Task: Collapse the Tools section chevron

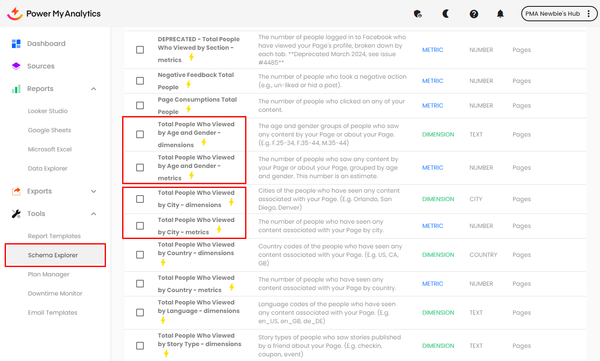Action: pyautogui.click(x=94, y=214)
